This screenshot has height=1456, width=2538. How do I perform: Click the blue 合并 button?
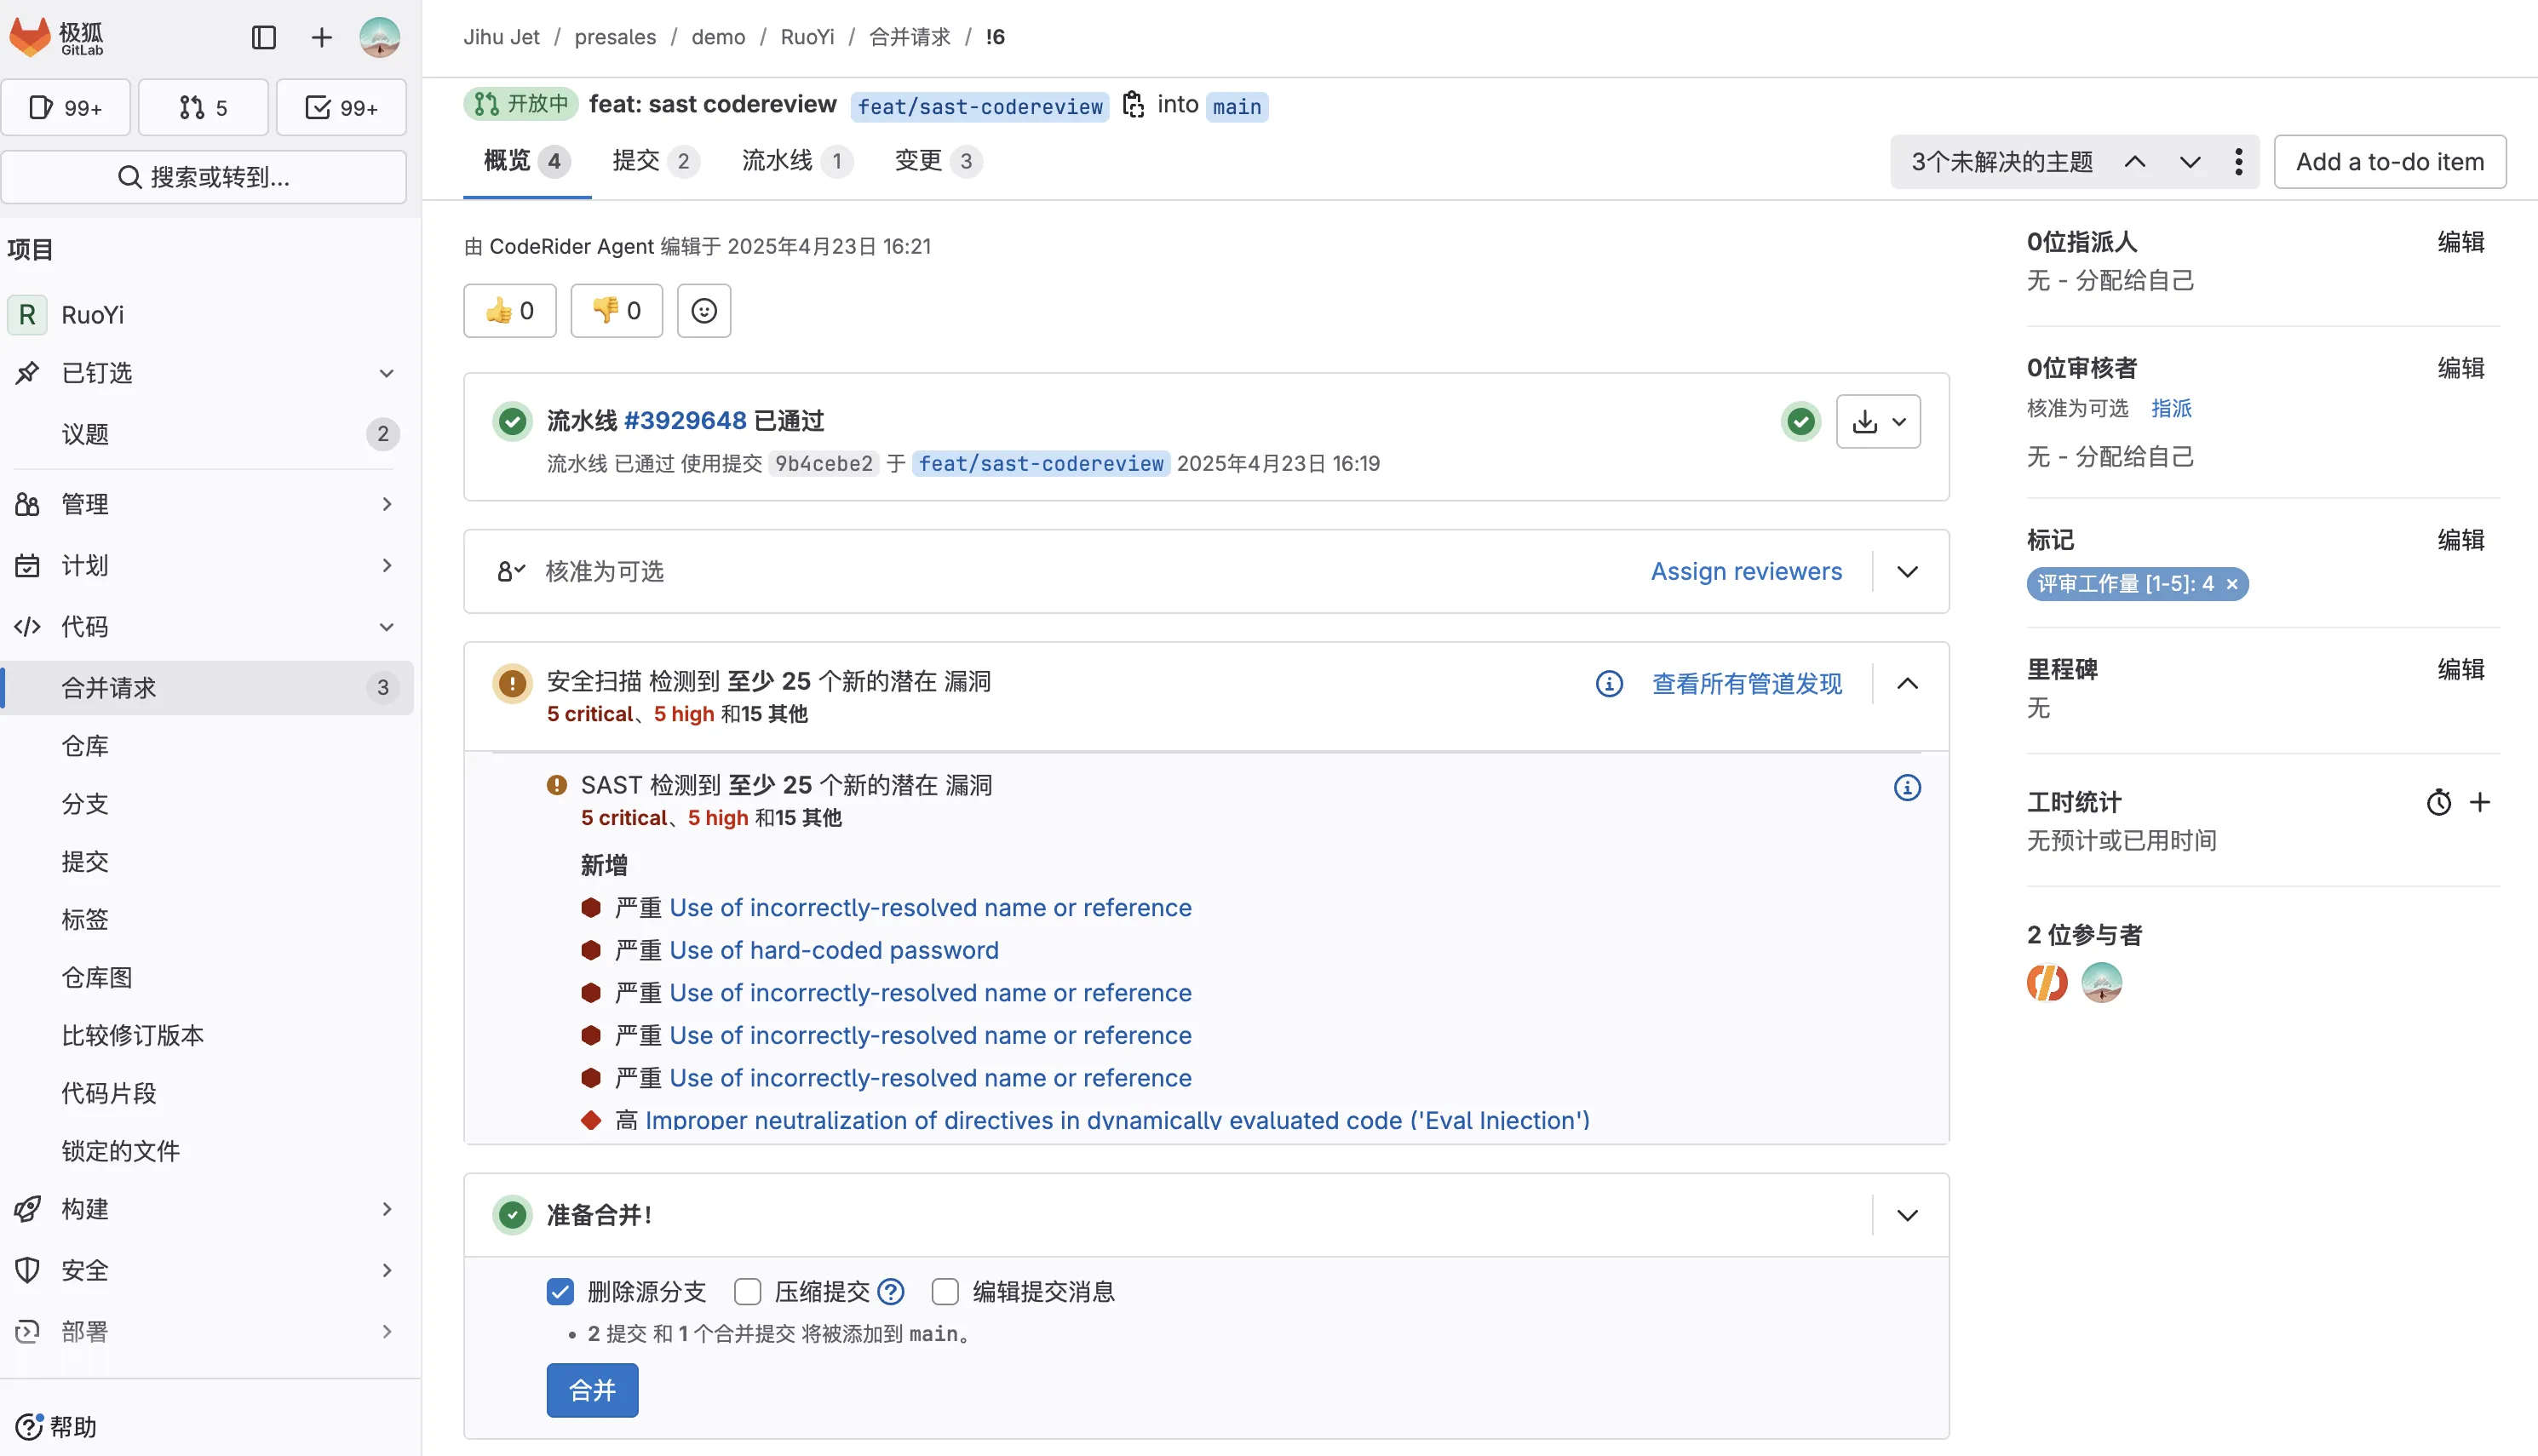592,1391
